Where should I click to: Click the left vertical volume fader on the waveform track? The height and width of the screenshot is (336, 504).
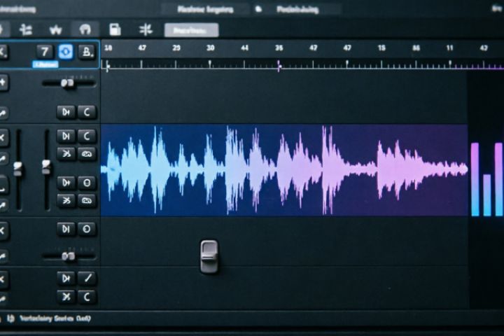coord(18,169)
